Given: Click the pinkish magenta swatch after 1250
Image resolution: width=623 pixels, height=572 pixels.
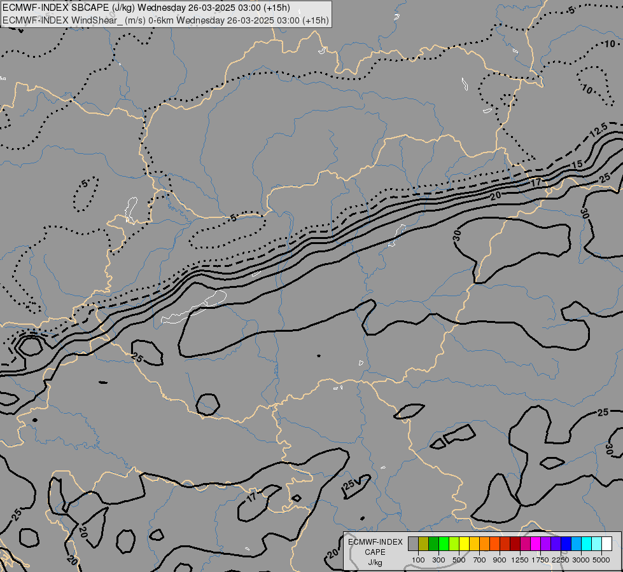Looking at the screenshot, I should pyautogui.click(x=525, y=543).
